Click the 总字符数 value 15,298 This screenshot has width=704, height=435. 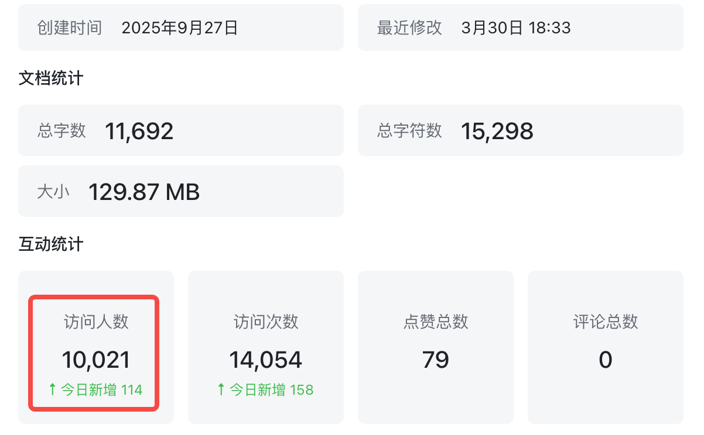[497, 131]
